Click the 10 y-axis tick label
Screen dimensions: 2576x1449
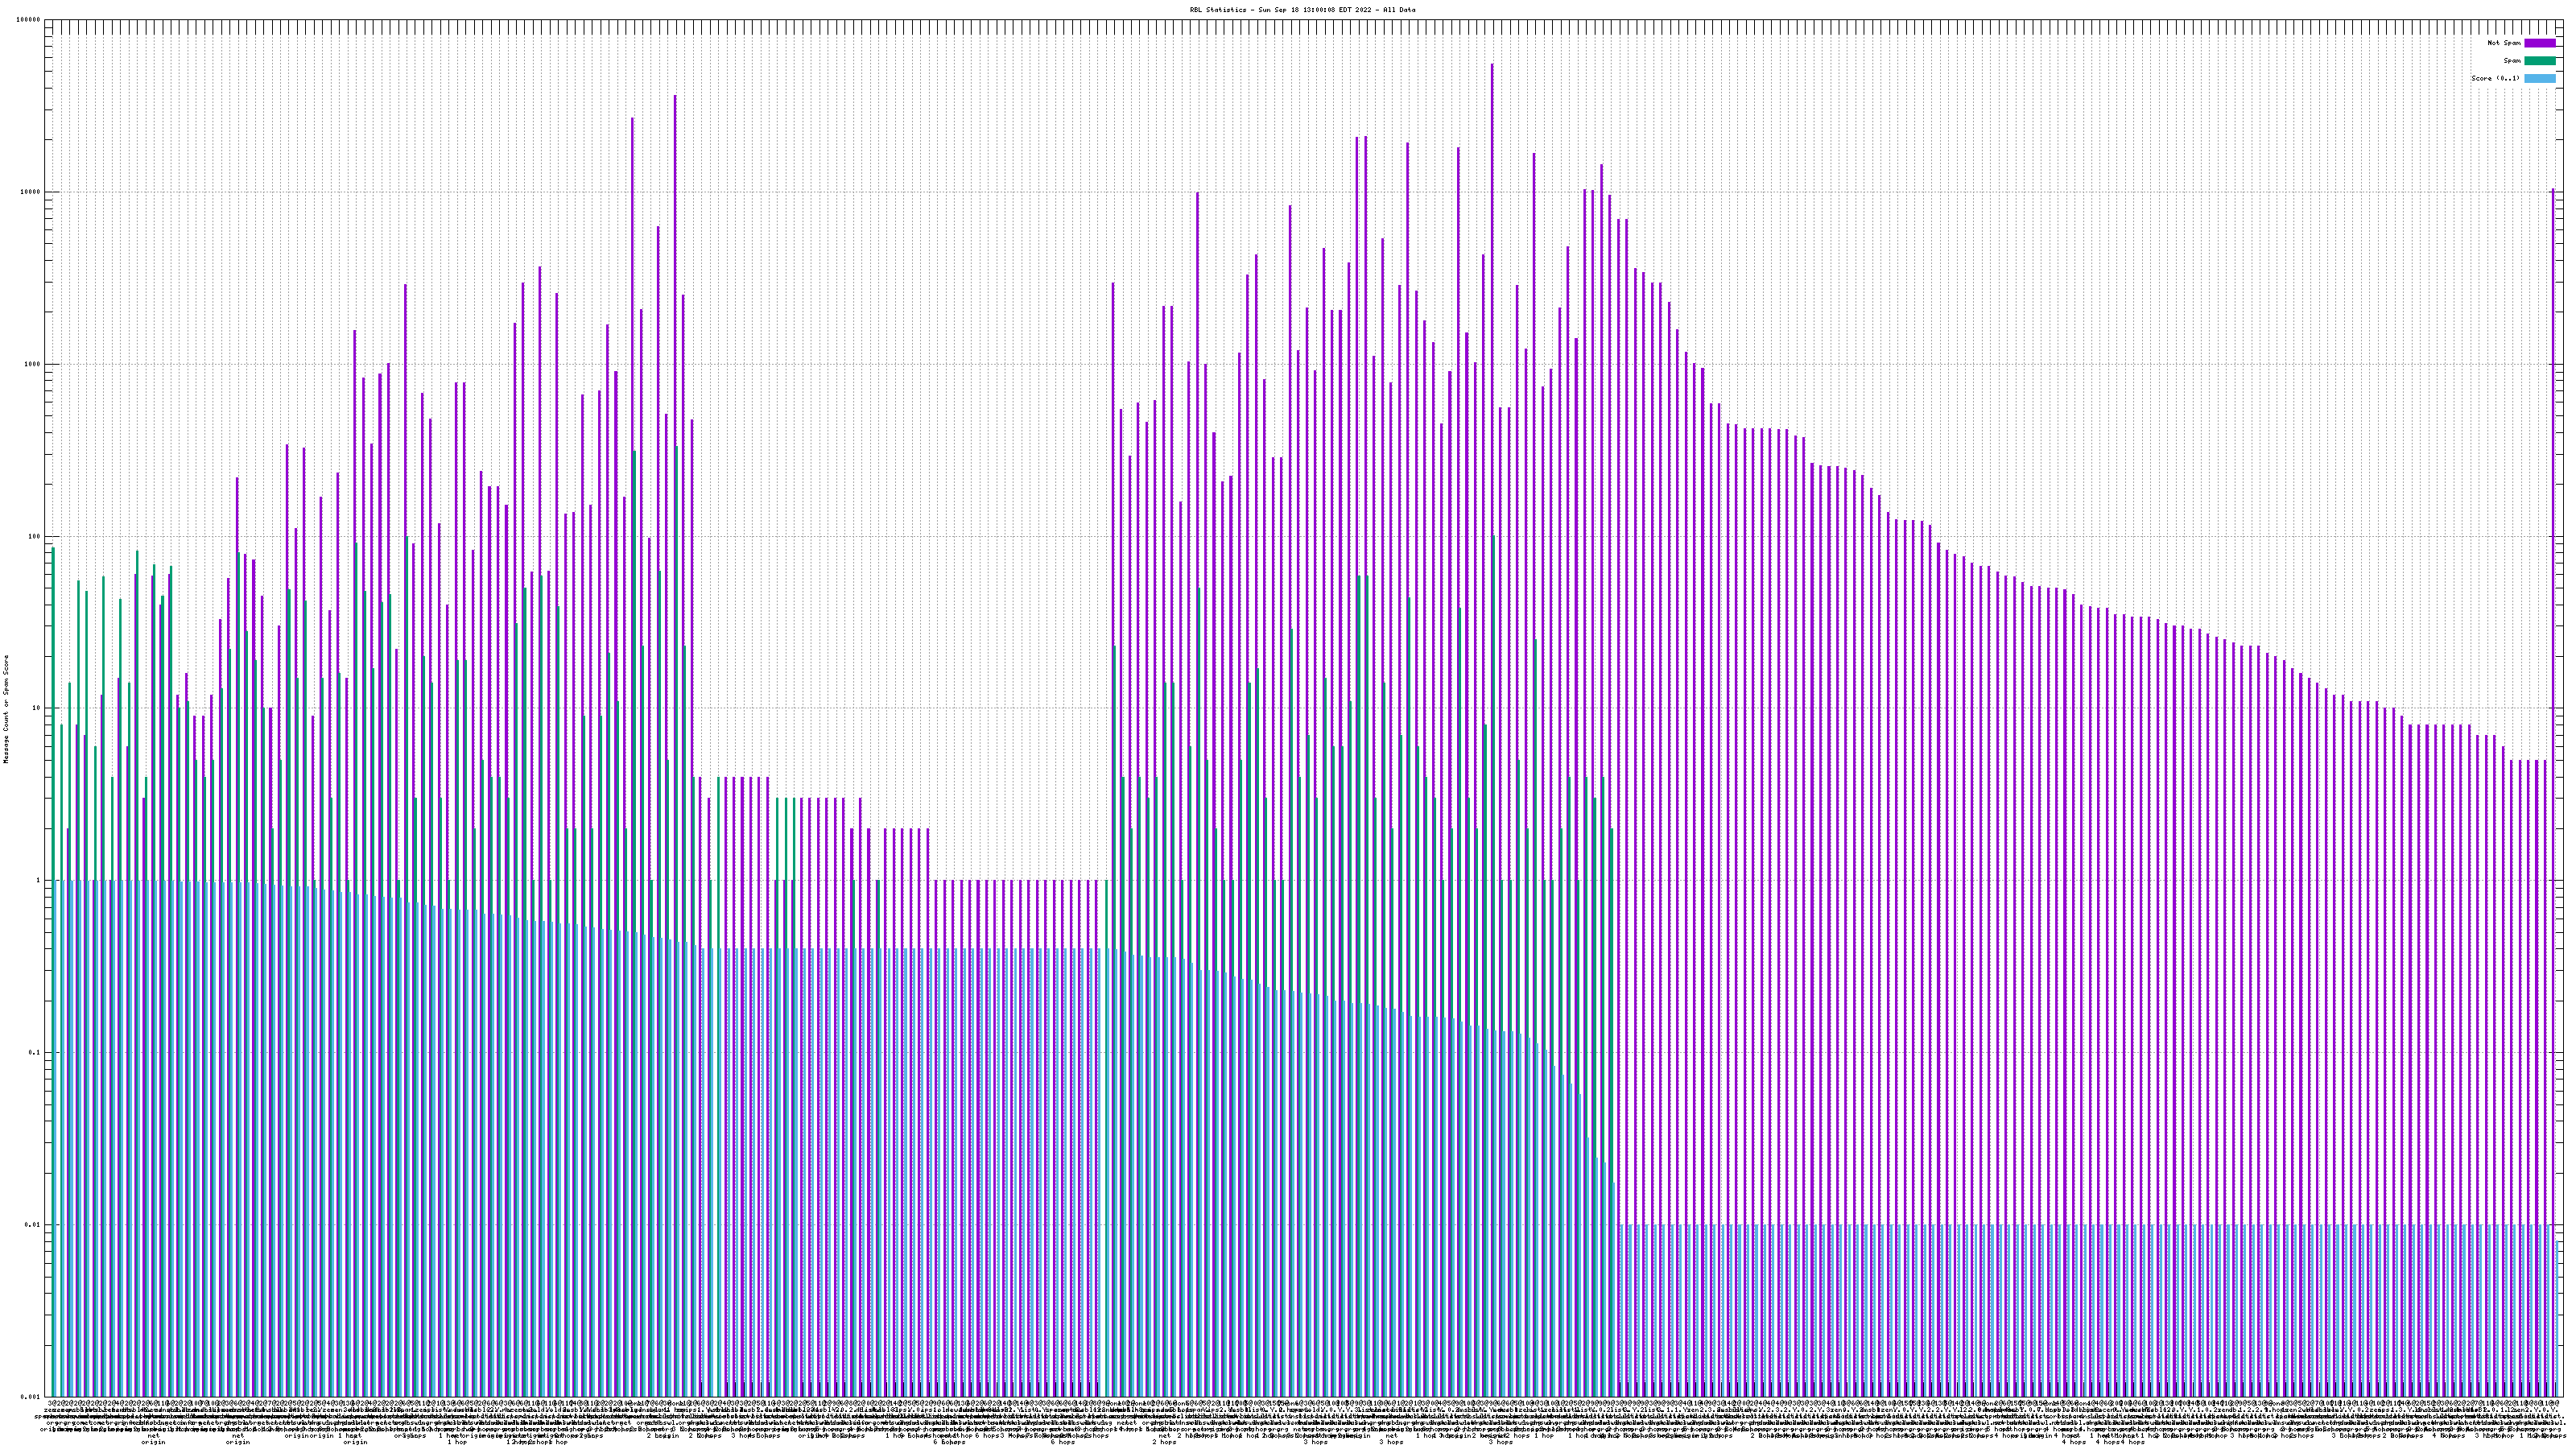(37, 708)
